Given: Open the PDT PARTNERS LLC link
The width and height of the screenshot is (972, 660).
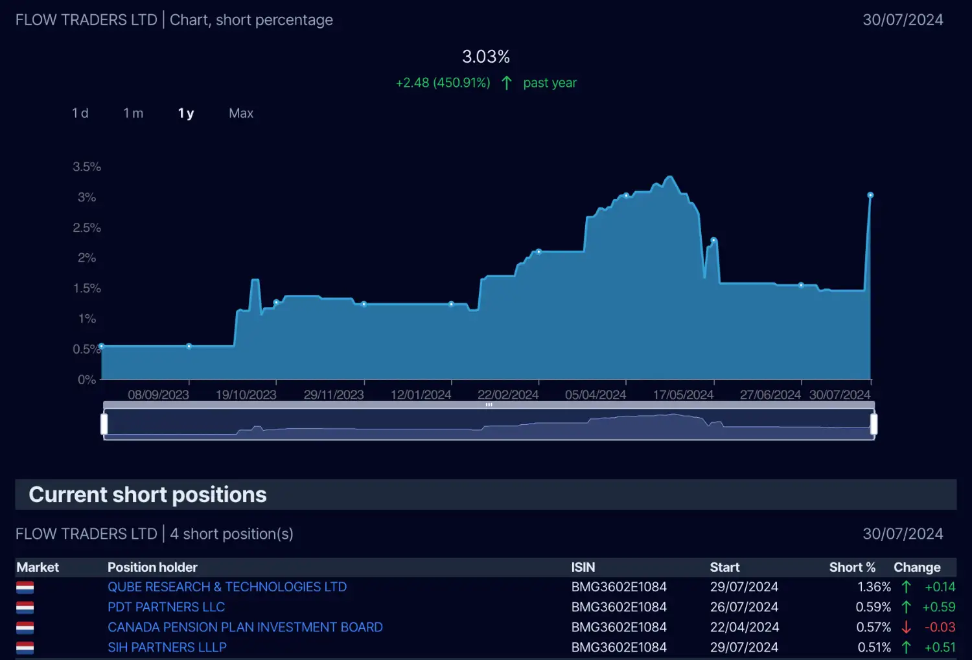Looking at the screenshot, I should [167, 607].
